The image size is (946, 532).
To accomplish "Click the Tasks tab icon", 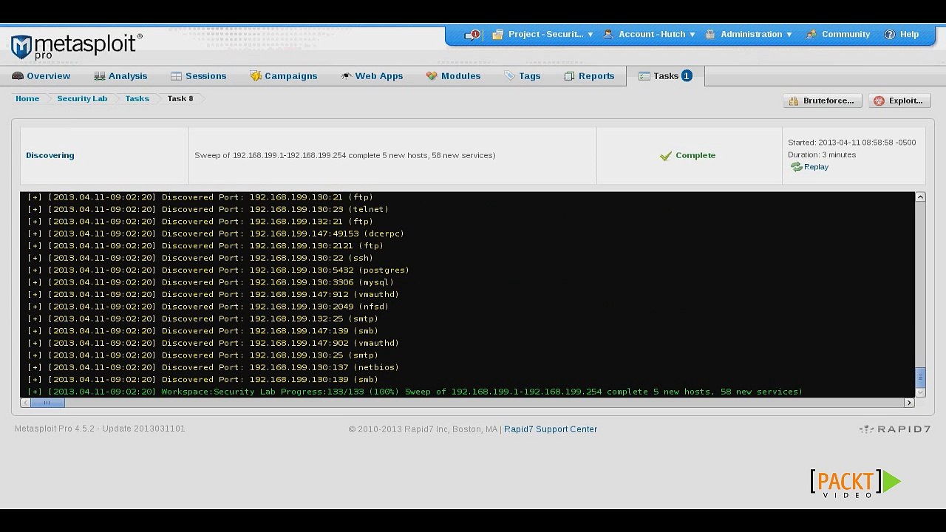I will [644, 76].
